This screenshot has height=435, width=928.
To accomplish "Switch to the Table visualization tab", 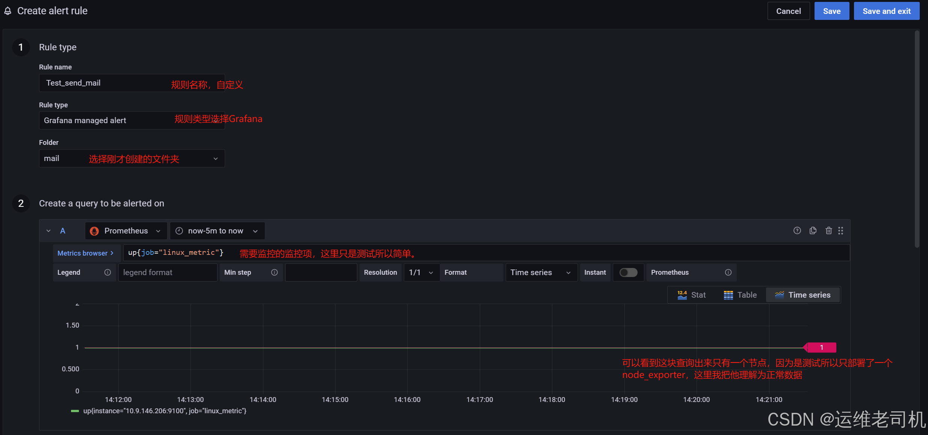I will 740,295.
